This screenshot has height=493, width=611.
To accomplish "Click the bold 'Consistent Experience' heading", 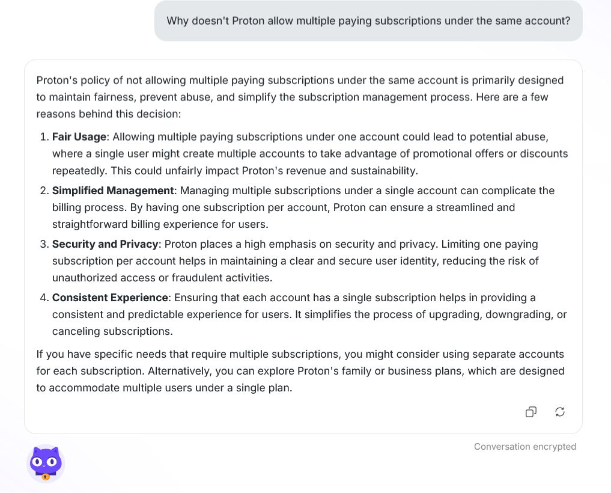I will 111,298.
